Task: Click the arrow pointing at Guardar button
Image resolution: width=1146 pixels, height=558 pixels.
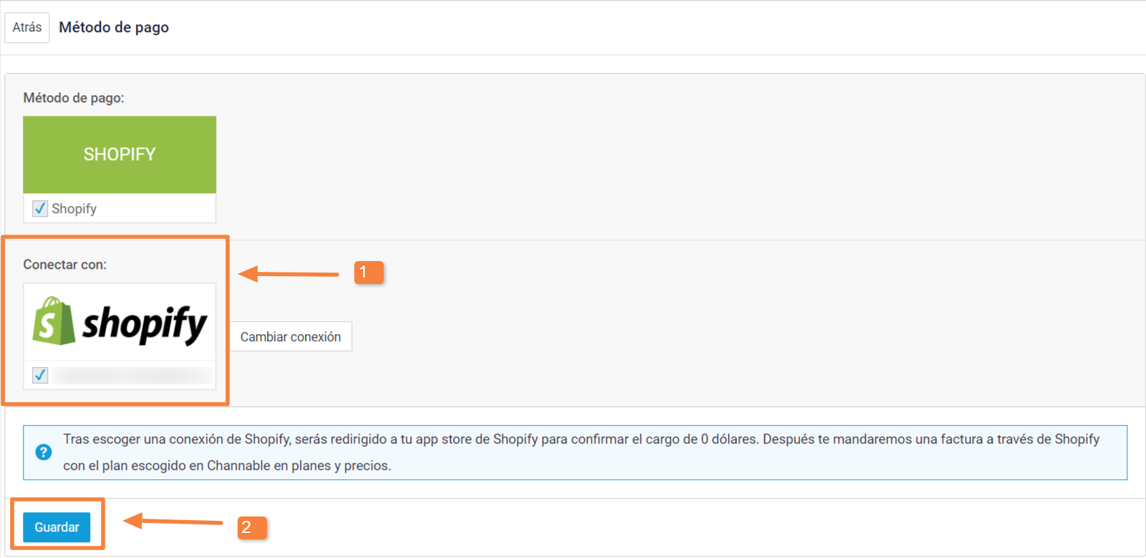Action: (173, 522)
